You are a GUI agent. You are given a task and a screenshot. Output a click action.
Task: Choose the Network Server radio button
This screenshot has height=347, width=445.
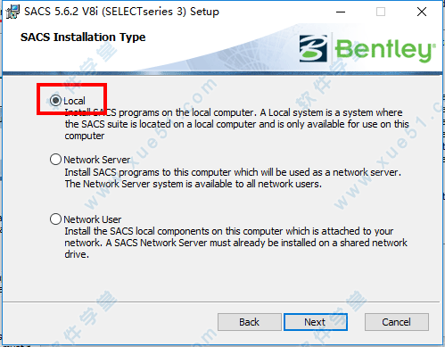55,160
